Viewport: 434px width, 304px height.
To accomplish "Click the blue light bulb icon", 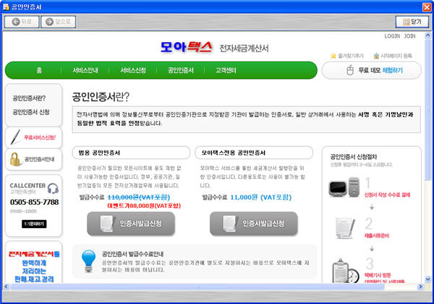I will coord(88,261).
